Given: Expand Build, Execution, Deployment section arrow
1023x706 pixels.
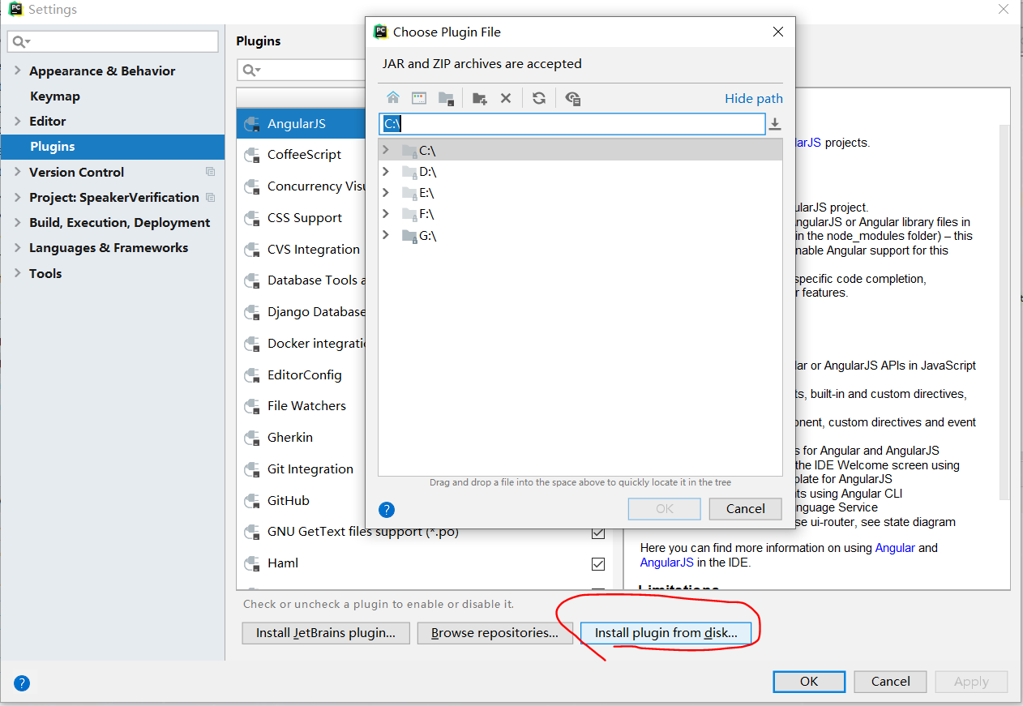Looking at the screenshot, I should pos(17,222).
